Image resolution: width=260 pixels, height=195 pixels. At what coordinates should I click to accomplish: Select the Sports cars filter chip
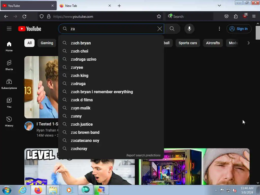(x=188, y=43)
